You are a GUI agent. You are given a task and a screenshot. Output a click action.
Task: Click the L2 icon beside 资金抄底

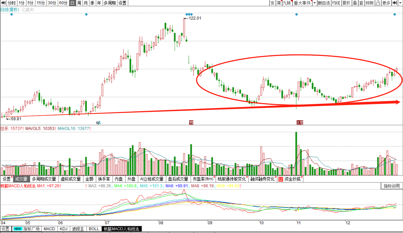pyautogui.click(x=280, y=179)
